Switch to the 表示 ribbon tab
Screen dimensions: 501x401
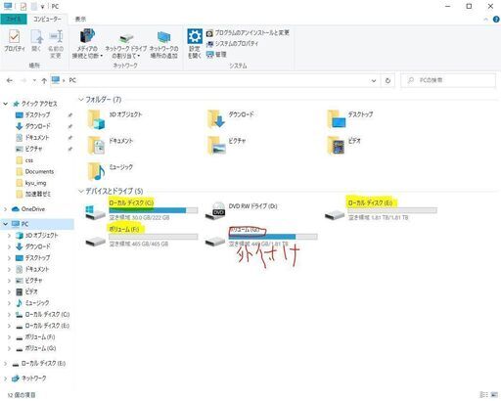point(80,19)
